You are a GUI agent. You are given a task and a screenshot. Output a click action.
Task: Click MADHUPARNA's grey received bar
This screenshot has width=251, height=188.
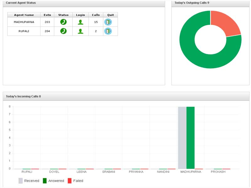182,138
